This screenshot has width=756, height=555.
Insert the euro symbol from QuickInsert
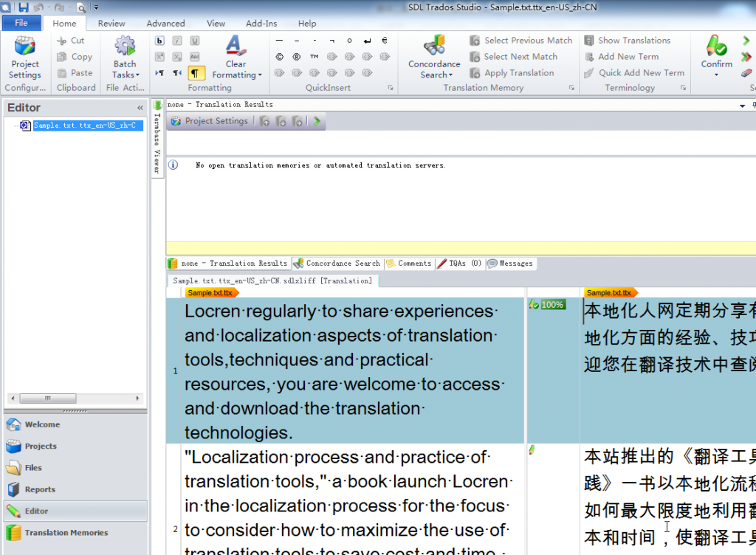point(385,41)
